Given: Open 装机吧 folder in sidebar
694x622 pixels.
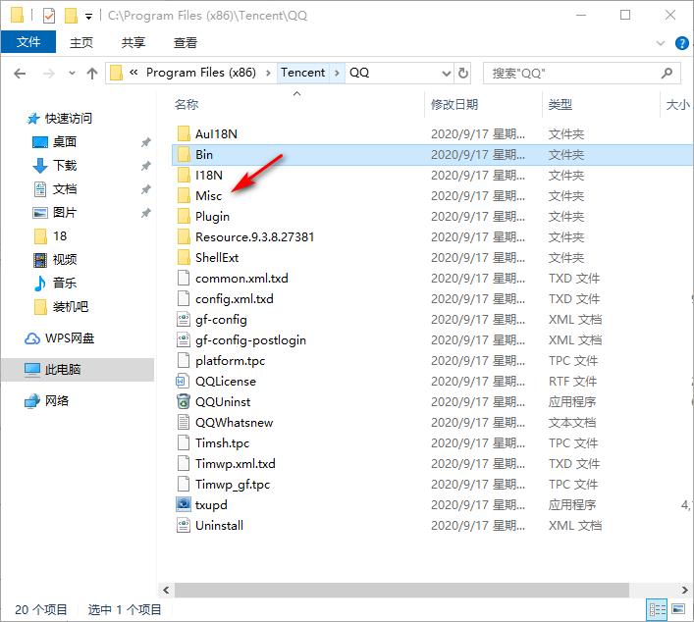Looking at the screenshot, I should [71, 306].
